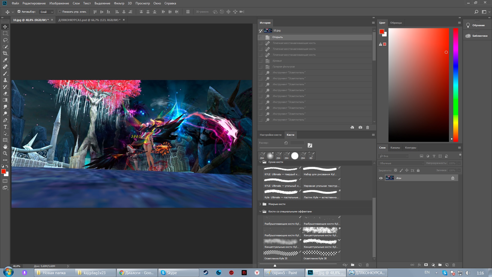Screen dimensions: 492x277
Task: Select the Фон layer thumbnail
Action: tap(389, 178)
